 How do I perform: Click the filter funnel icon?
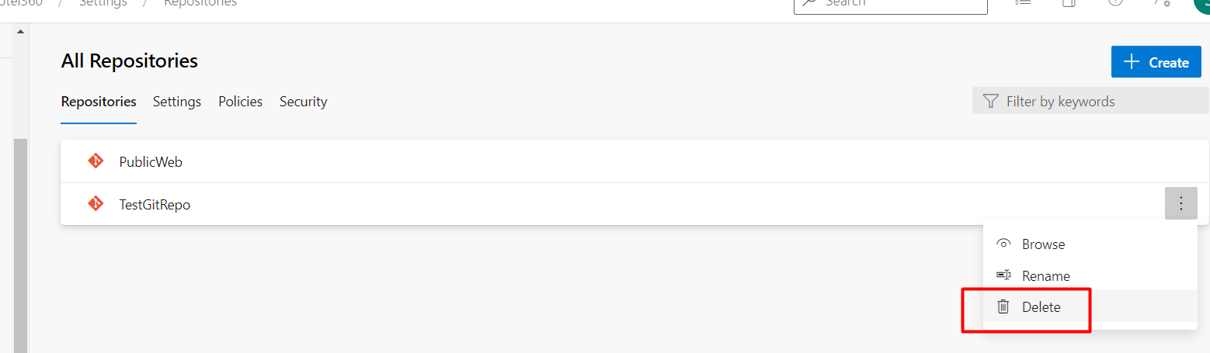pos(990,102)
